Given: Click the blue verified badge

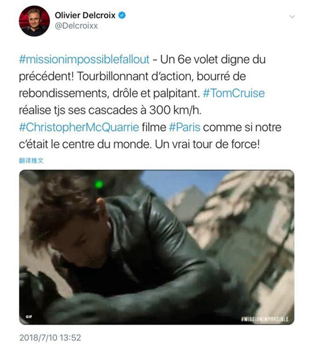Looking at the screenshot, I should 122,15.
